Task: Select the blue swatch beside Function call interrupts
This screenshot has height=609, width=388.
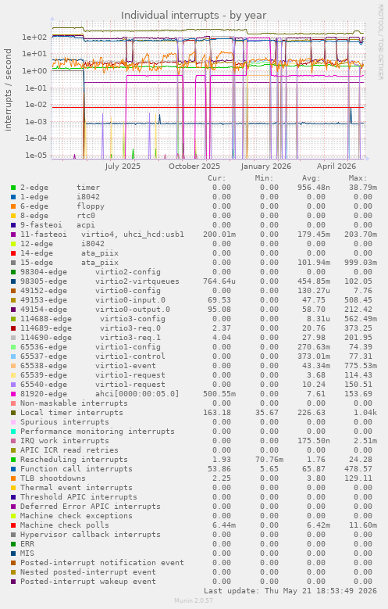Action: click(x=13, y=469)
